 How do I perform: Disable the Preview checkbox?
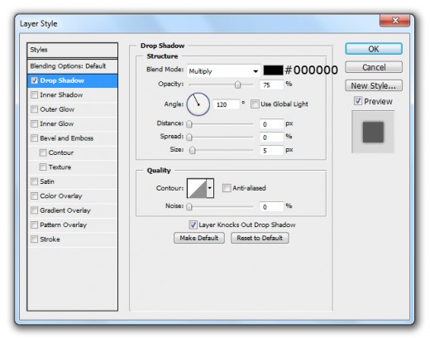point(358,101)
